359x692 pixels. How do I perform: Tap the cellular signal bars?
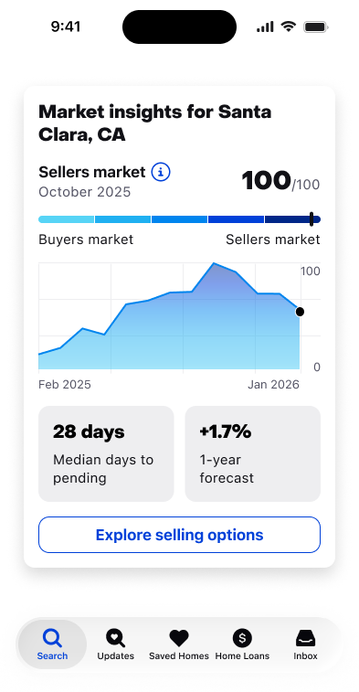point(265,27)
